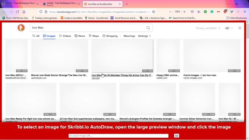249x140 pixels.
Task: Open the Maps tab
Action: (94, 36)
